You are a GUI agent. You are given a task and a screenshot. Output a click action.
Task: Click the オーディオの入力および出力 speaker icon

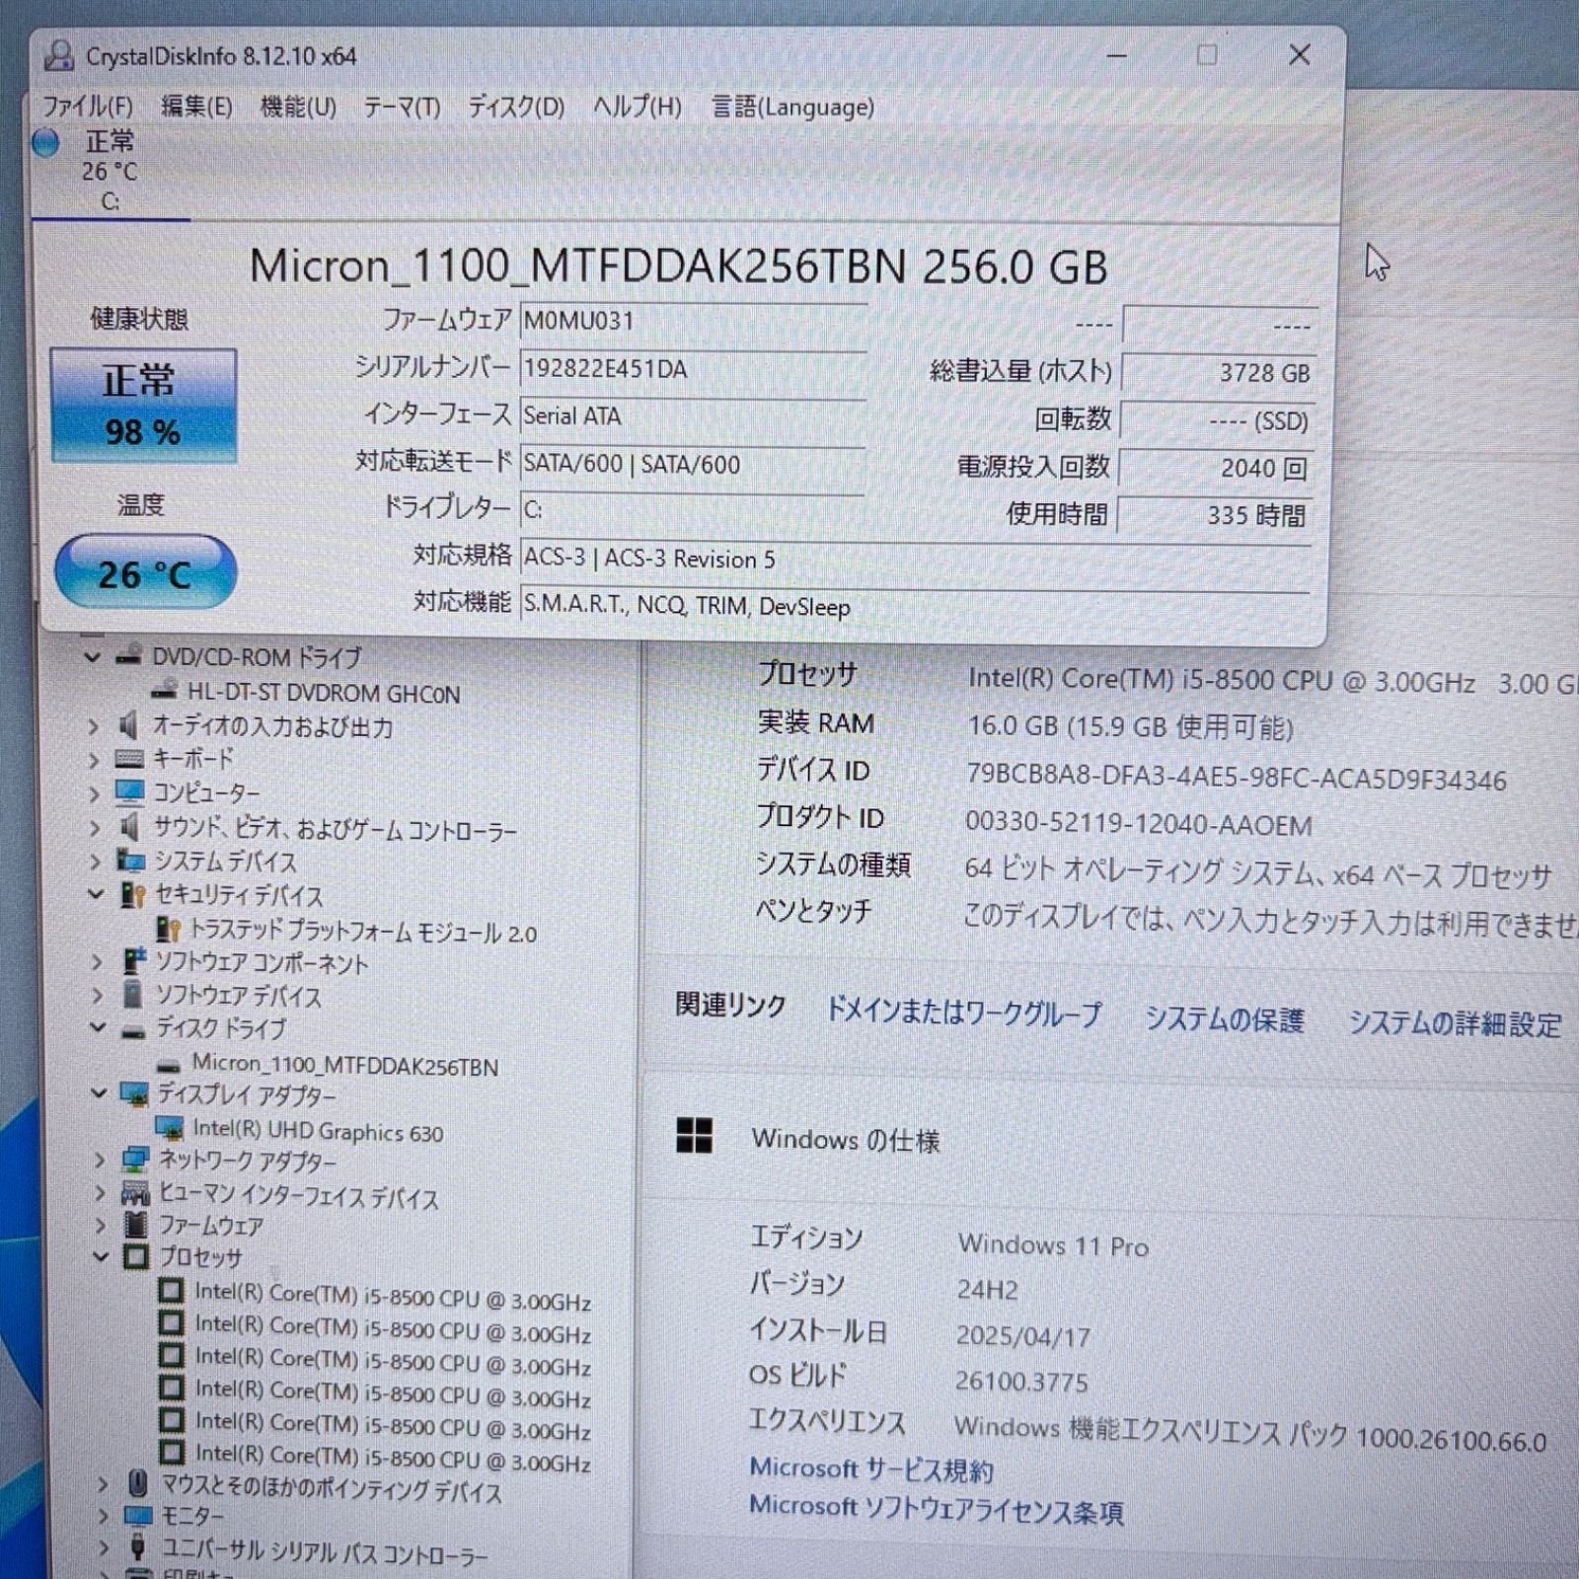coord(128,726)
